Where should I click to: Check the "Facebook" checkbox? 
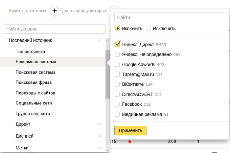tap(117, 104)
